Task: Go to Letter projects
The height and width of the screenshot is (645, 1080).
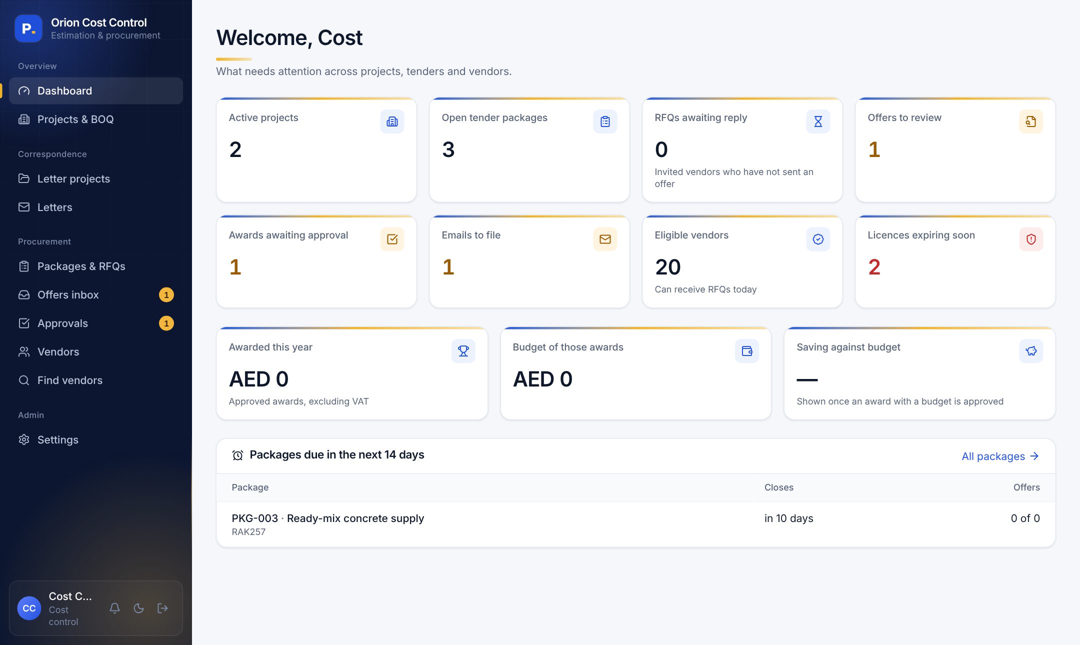Action: tap(96, 178)
